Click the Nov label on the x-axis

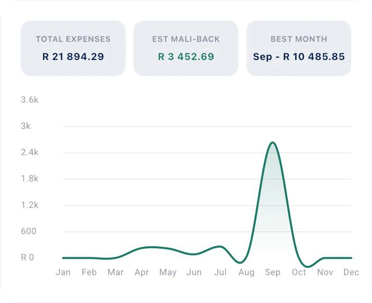[x=325, y=272]
